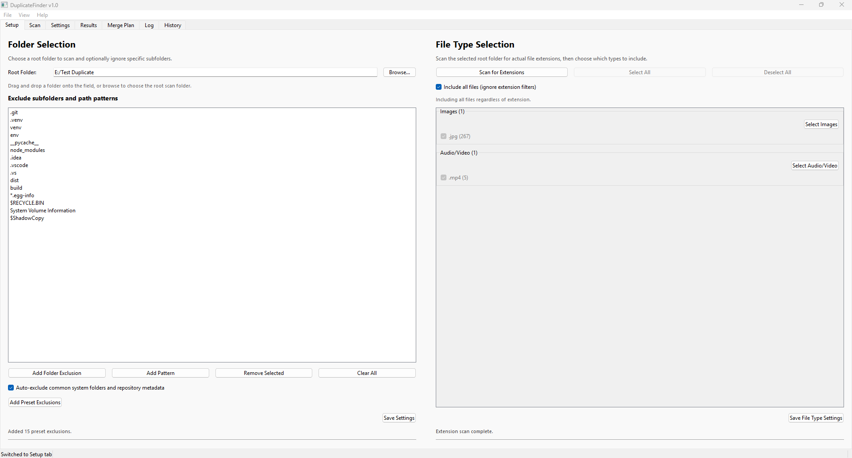Open the View menu
The height and width of the screenshot is (458, 852).
[24, 15]
